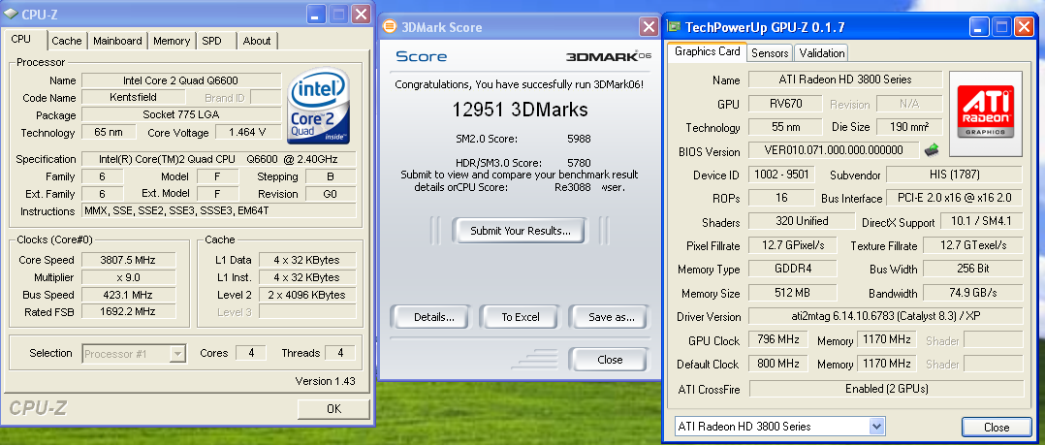Click the GPU-Z Name field ATI Radeon HD 3800 Series
1045x446 pixels.
click(844, 80)
